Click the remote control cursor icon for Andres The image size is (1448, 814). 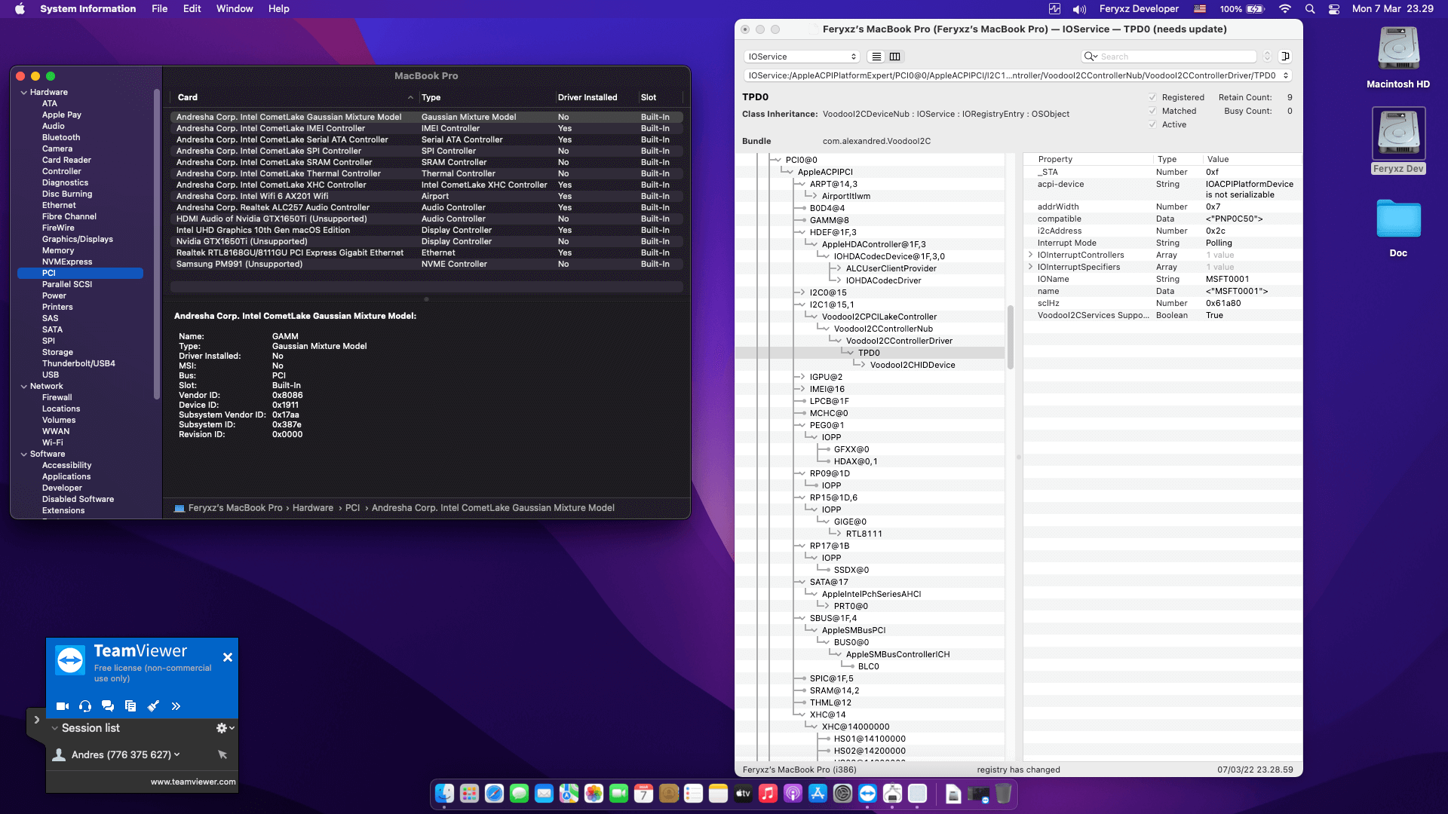pyautogui.click(x=222, y=754)
